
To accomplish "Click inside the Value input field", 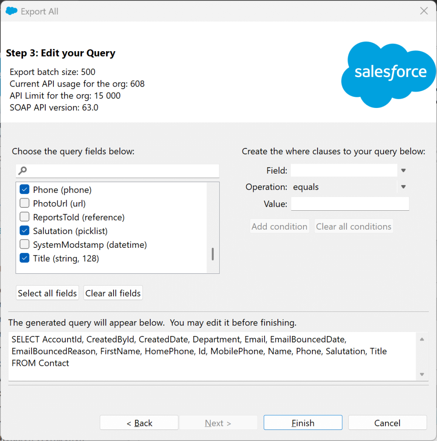I will [x=350, y=203].
